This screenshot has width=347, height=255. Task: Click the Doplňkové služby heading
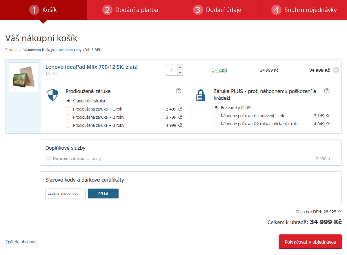point(65,148)
